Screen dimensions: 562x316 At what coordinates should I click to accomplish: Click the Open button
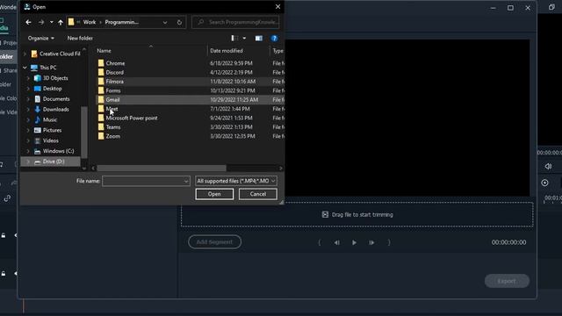214,194
